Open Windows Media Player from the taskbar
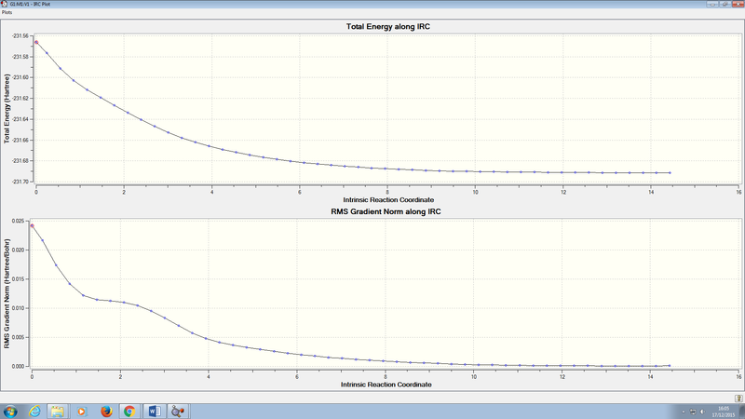Image resolution: width=745 pixels, height=419 pixels. [x=81, y=411]
